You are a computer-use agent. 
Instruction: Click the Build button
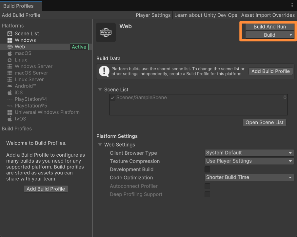[x=267, y=35]
